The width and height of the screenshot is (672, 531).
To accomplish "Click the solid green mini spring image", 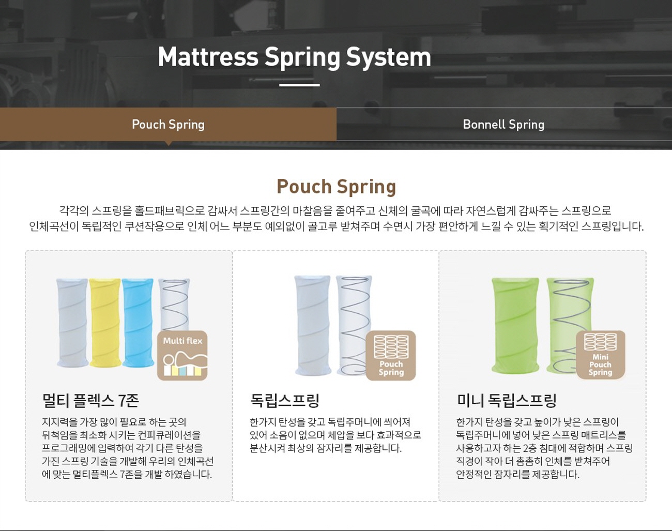I will click(515, 325).
